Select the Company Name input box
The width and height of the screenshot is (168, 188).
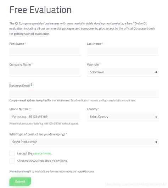coord(45,72)
